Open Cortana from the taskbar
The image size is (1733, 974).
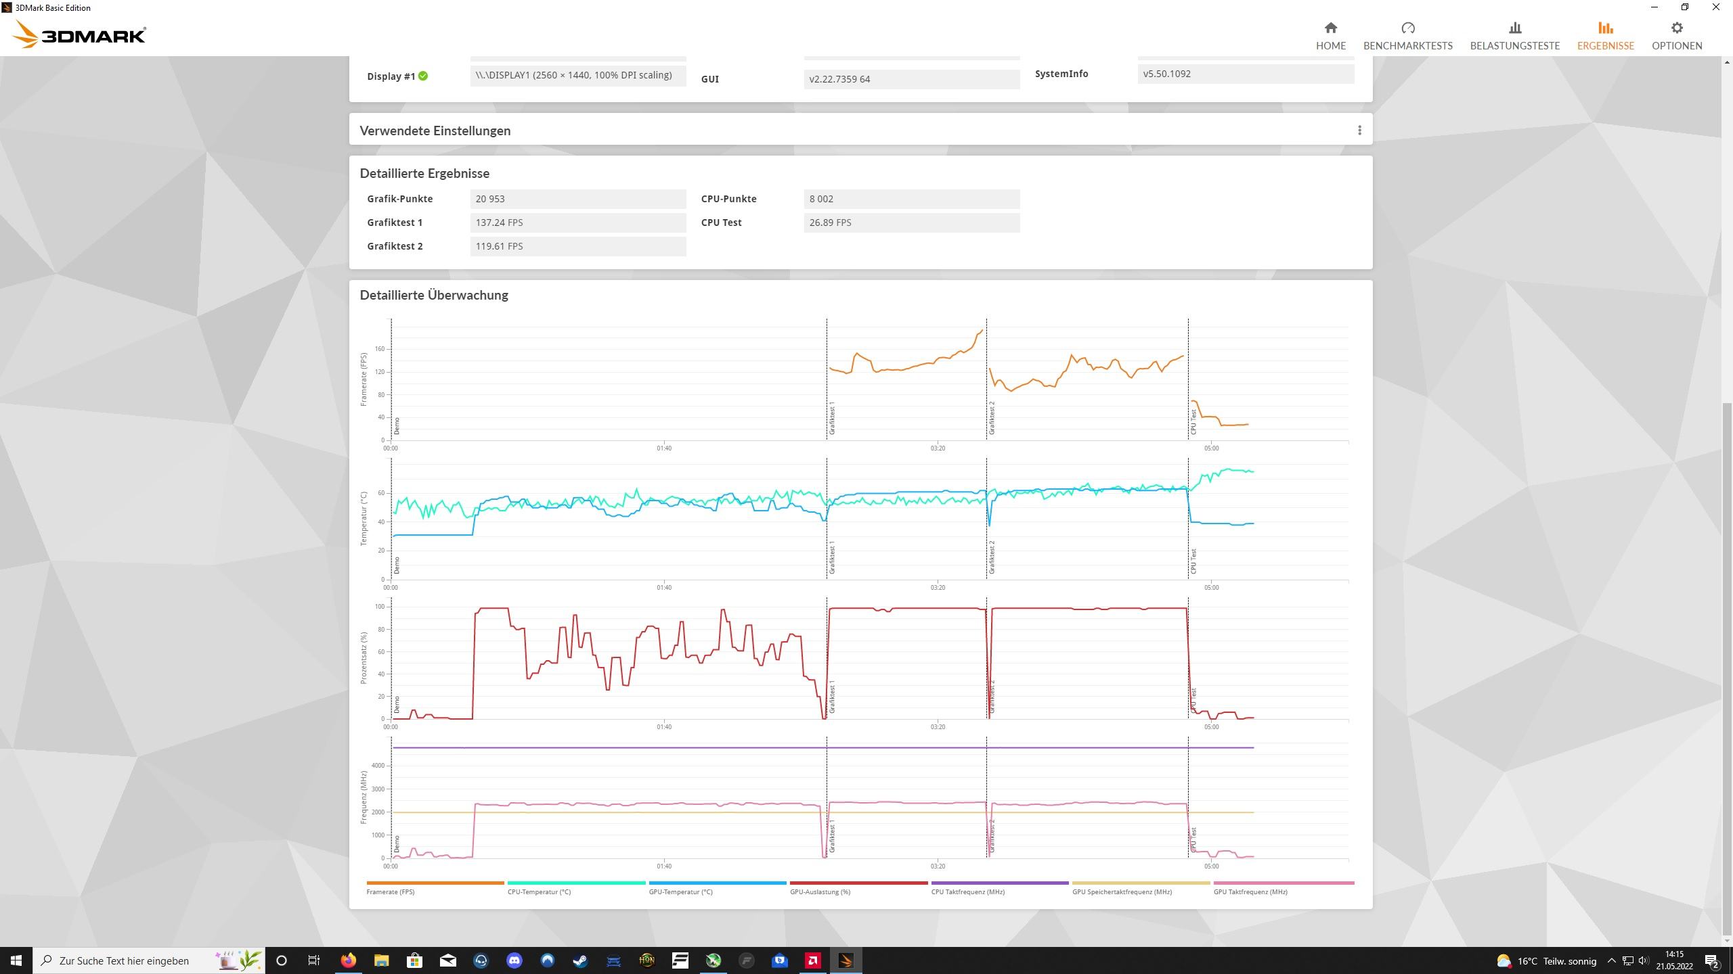[x=282, y=960]
